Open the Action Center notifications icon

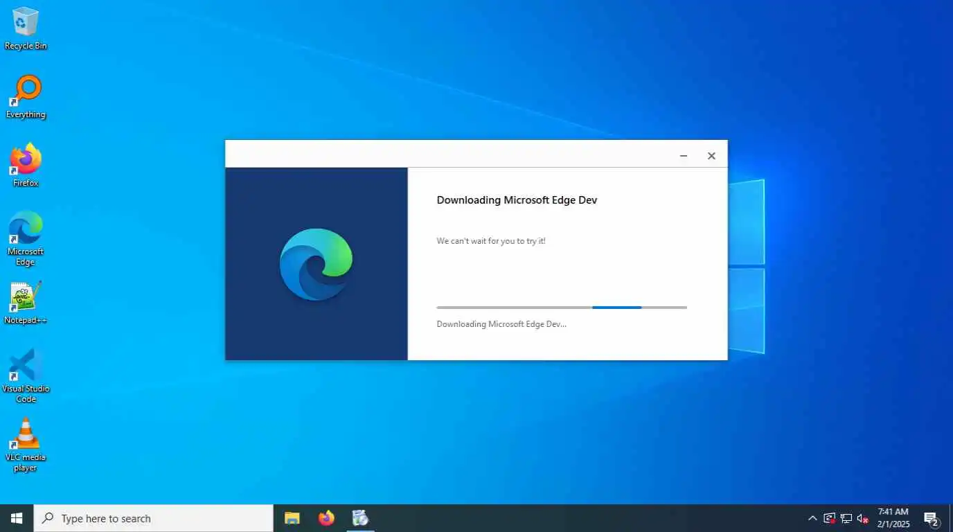coord(931,518)
